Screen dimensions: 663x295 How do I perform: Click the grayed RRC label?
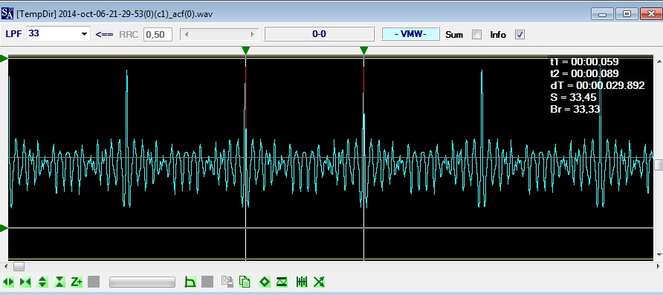click(x=129, y=35)
